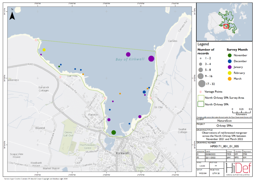The width and height of the screenshot is (256, 181).
Task: Click the dark green North Orkney SPA box
Action: [x=201, y=104]
